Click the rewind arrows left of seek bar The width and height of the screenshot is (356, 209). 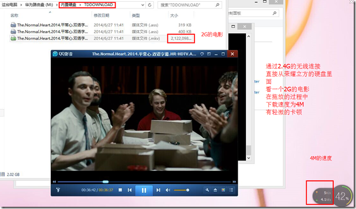tap(54, 181)
